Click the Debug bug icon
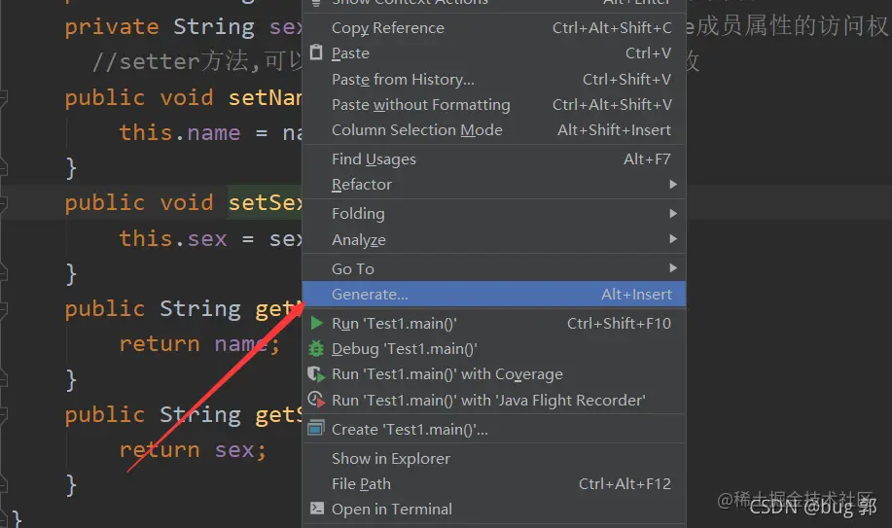 click(316, 349)
